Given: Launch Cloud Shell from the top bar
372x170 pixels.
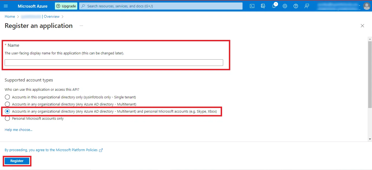Looking at the screenshot, I should [x=252, y=6].
